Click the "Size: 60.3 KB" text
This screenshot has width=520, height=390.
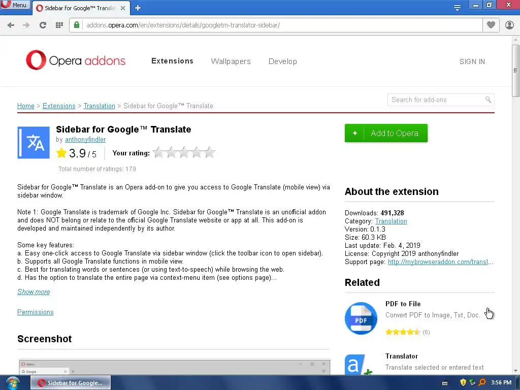click(365, 238)
